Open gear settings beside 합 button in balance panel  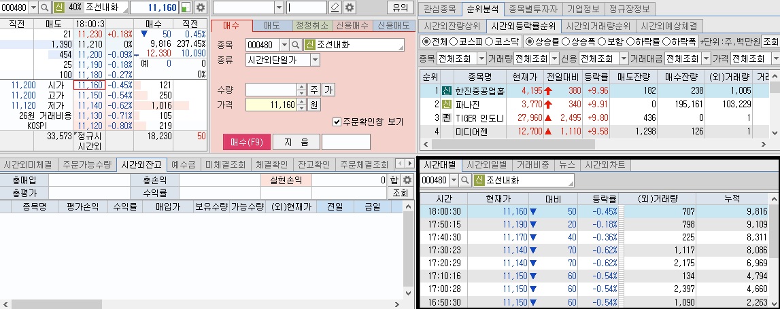pos(407,180)
